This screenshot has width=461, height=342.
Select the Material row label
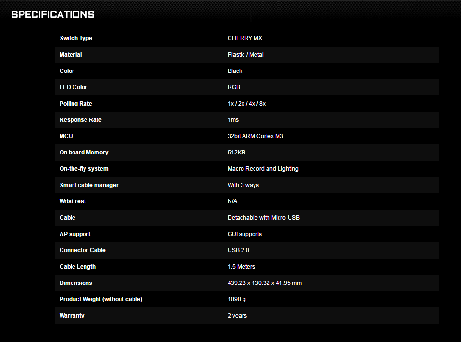point(71,55)
